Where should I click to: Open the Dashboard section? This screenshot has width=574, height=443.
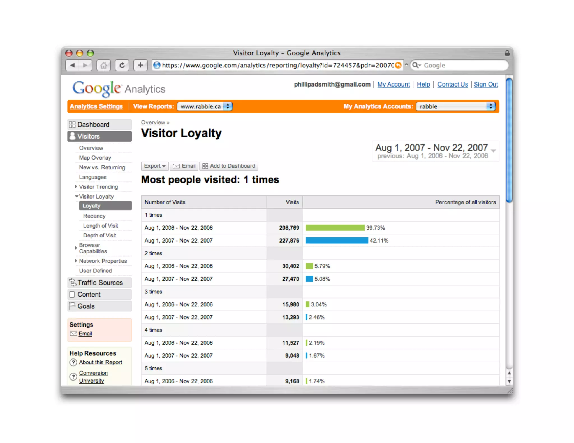point(99,125)
